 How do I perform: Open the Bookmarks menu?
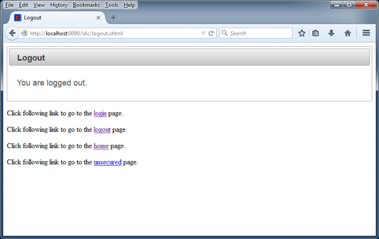coord(86,5)
